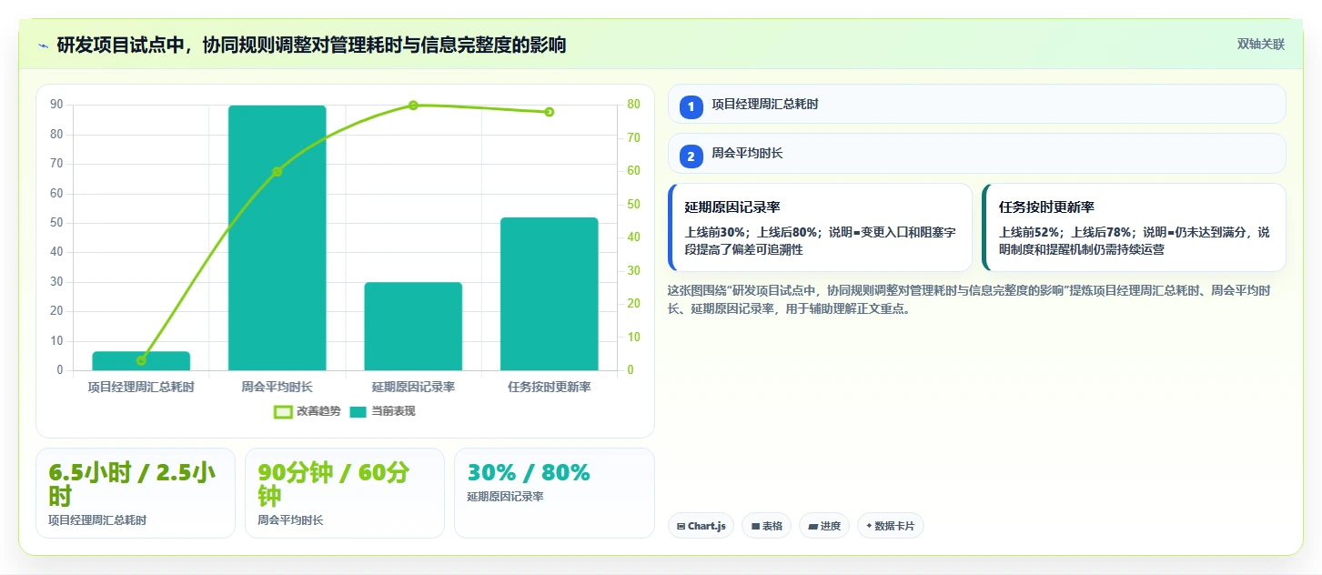The image size is (1322, 575).
Task: Click the 进度 tag icon
Action: [812, 526]
